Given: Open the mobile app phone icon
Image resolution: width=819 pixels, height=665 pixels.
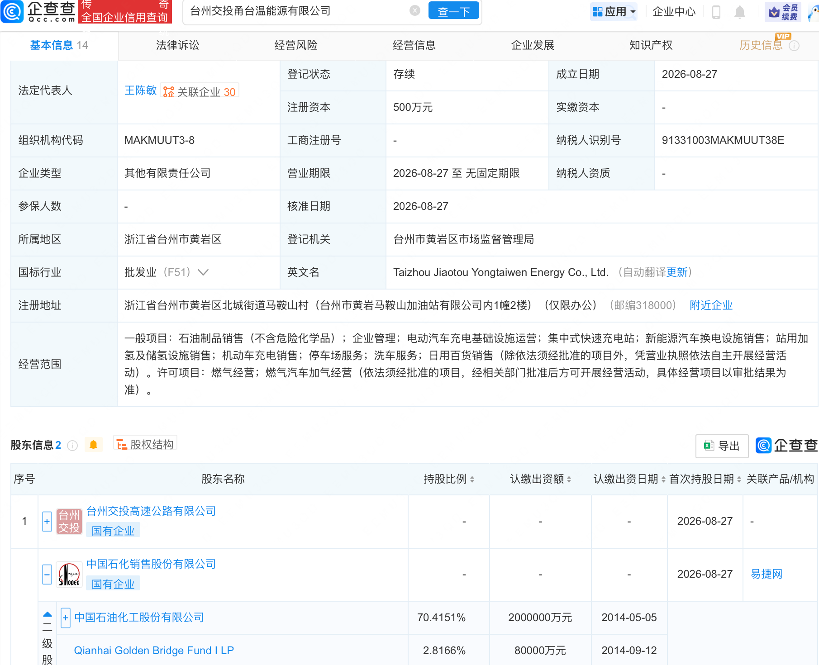Looking at the screenshot, I should 716,12.
